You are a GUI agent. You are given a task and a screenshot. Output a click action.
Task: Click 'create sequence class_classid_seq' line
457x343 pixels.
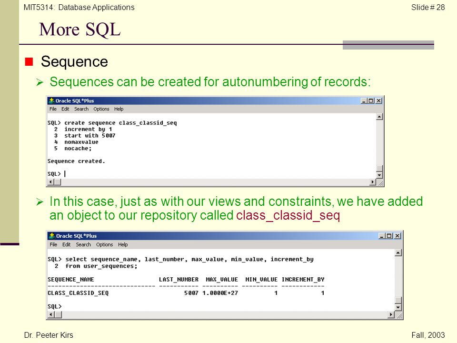pyautogui.click(x=120, y=123)
